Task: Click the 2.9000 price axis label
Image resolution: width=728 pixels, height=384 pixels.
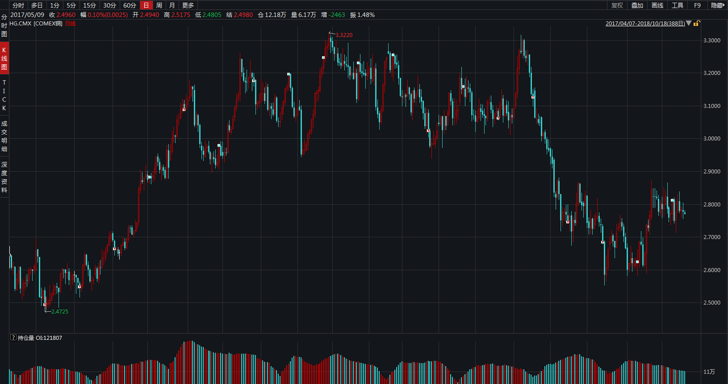Action: (712, 172)
